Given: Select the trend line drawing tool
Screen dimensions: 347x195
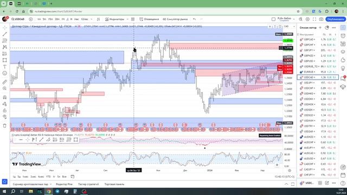Looking at the screenshot, I should [x=5, y=34].
